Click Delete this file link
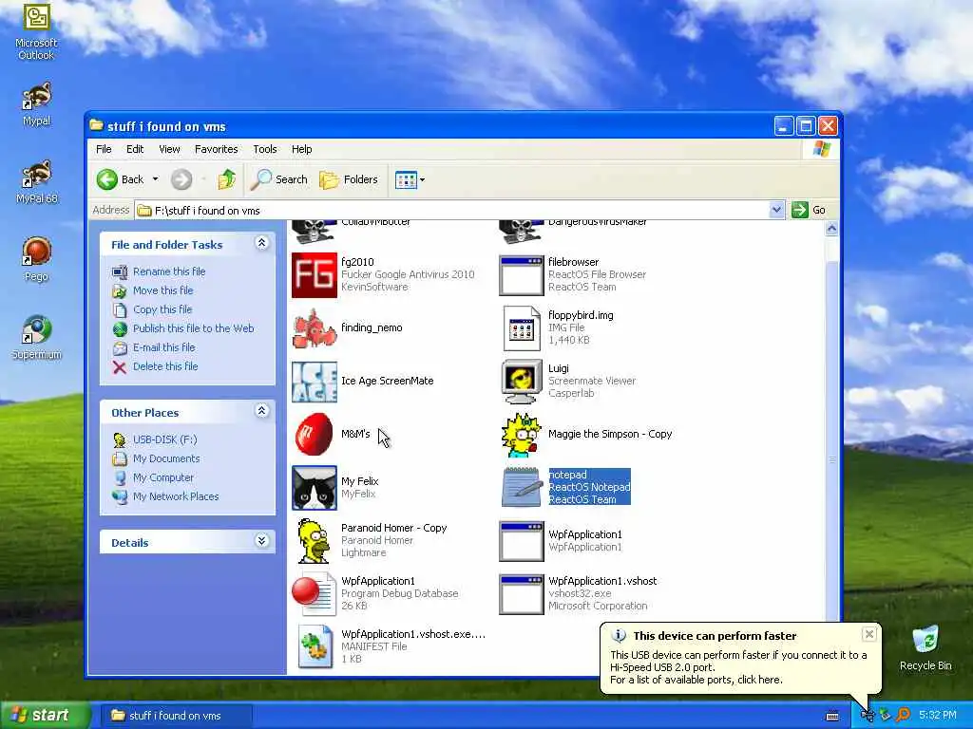 point(165,366)
